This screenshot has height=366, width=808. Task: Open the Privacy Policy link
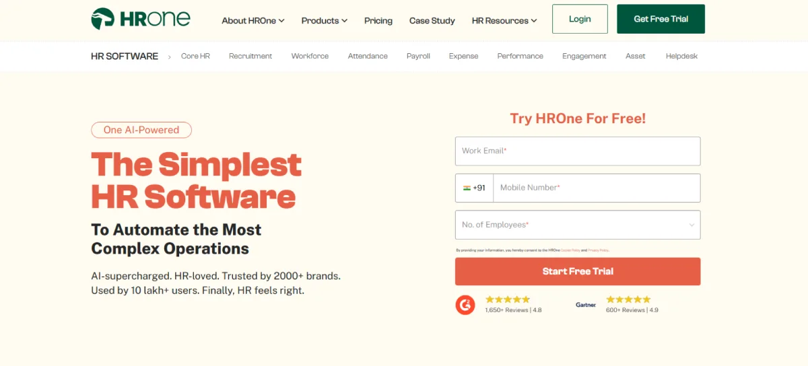(598, 250)
